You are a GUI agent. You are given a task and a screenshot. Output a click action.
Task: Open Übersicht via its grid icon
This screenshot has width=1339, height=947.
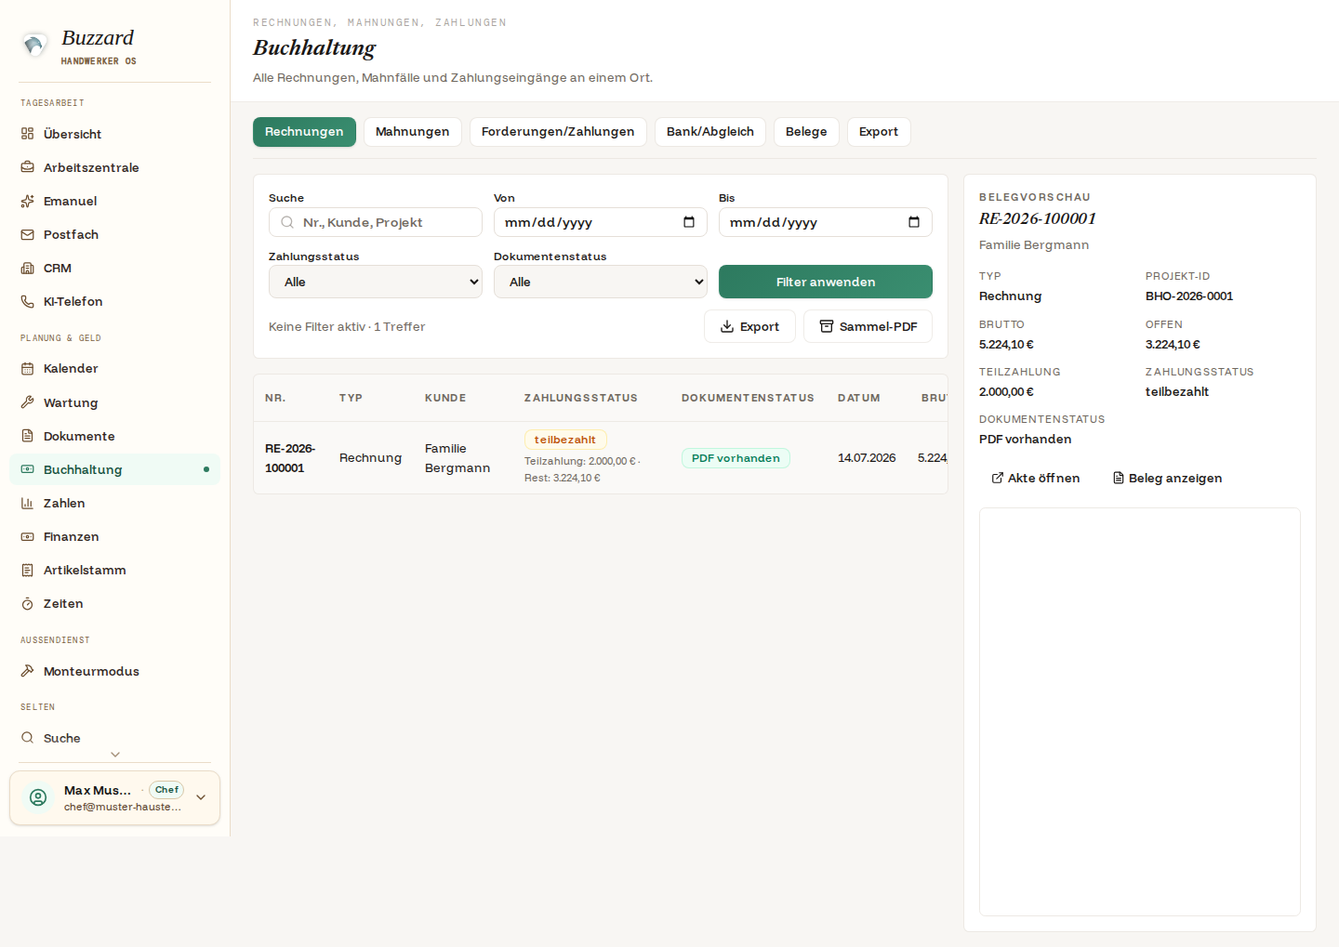(x=28, y=134)
